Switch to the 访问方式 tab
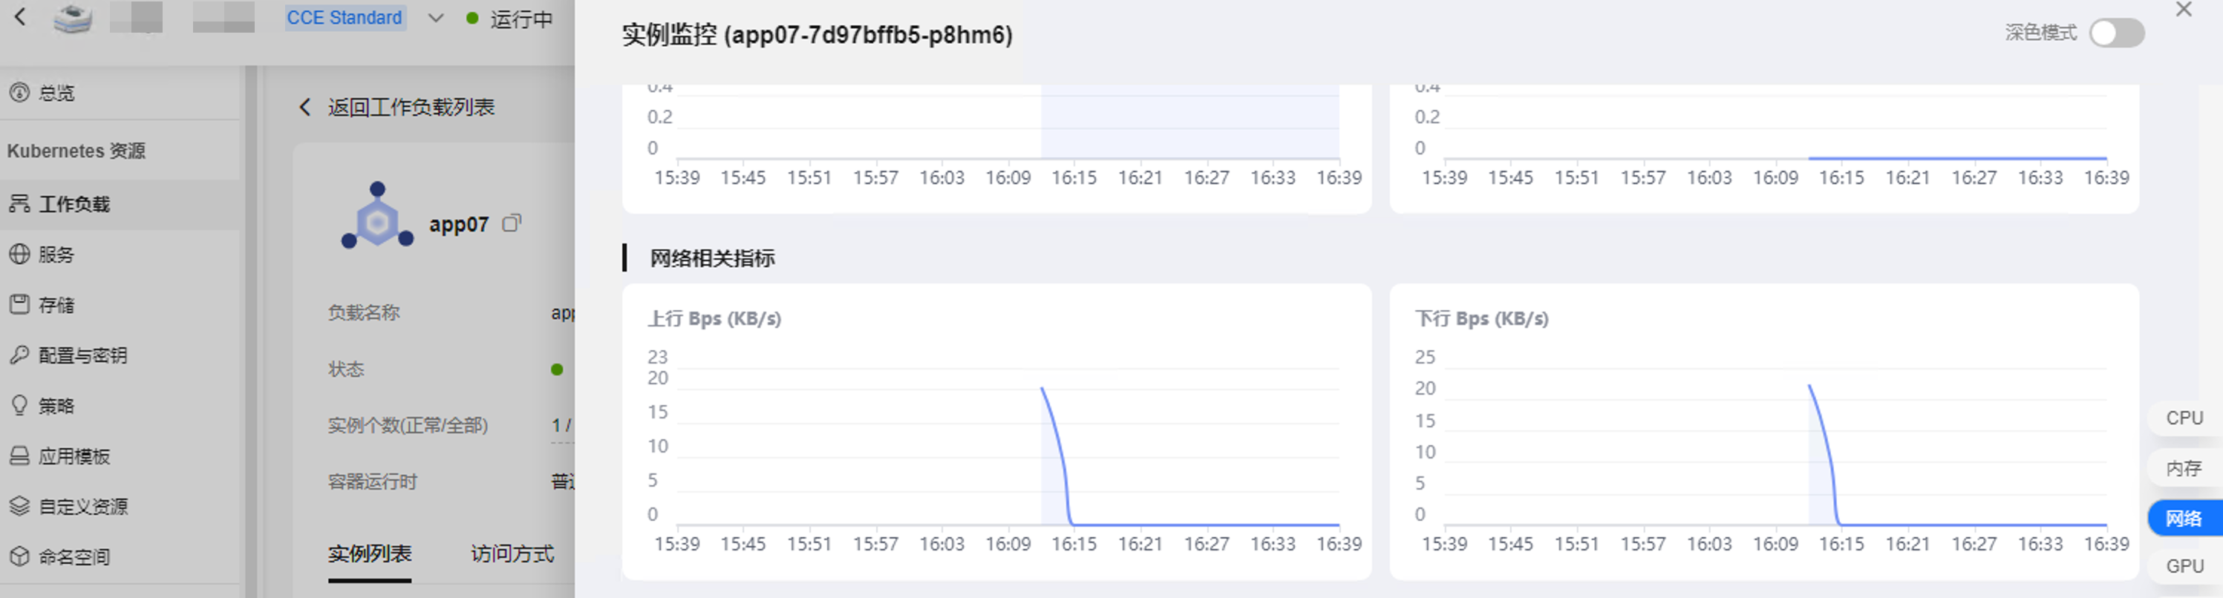Viewport: 2223px width, 598px height. click(512, 554)
